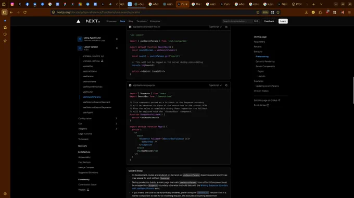Go back to the previous page
Image resolution: width=354 pixels, height=198 pixels.
[11, 12]
